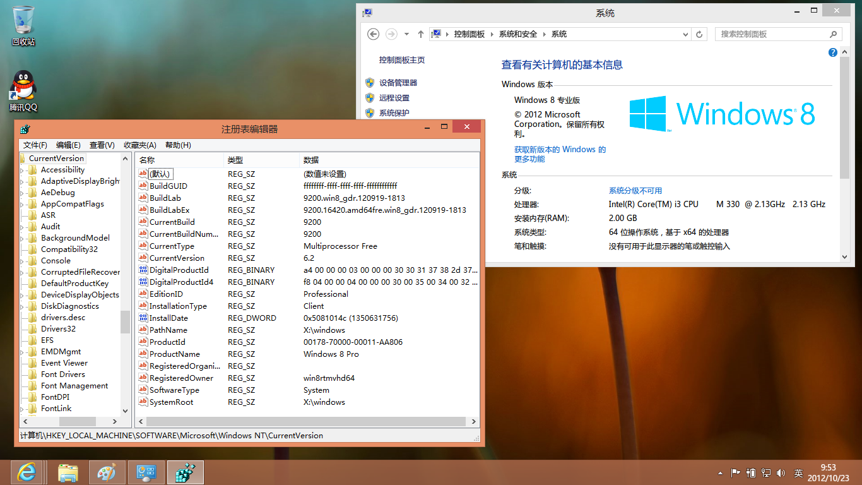The width and height of the screenshot is (862, 485).
Task: Expand the Console key node
Action: coord(23,261)
